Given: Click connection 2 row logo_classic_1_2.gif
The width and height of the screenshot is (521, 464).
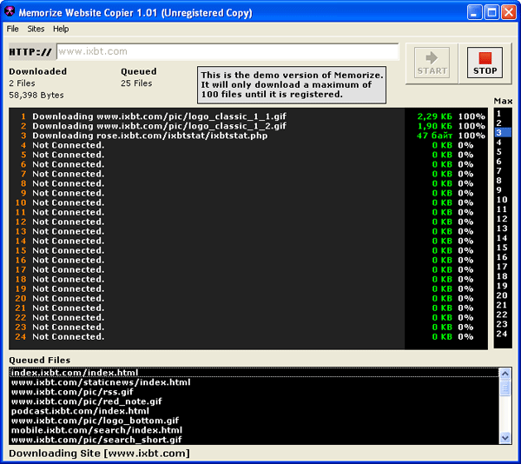Looking at the screenshot, I should click(x=248, y=126).
